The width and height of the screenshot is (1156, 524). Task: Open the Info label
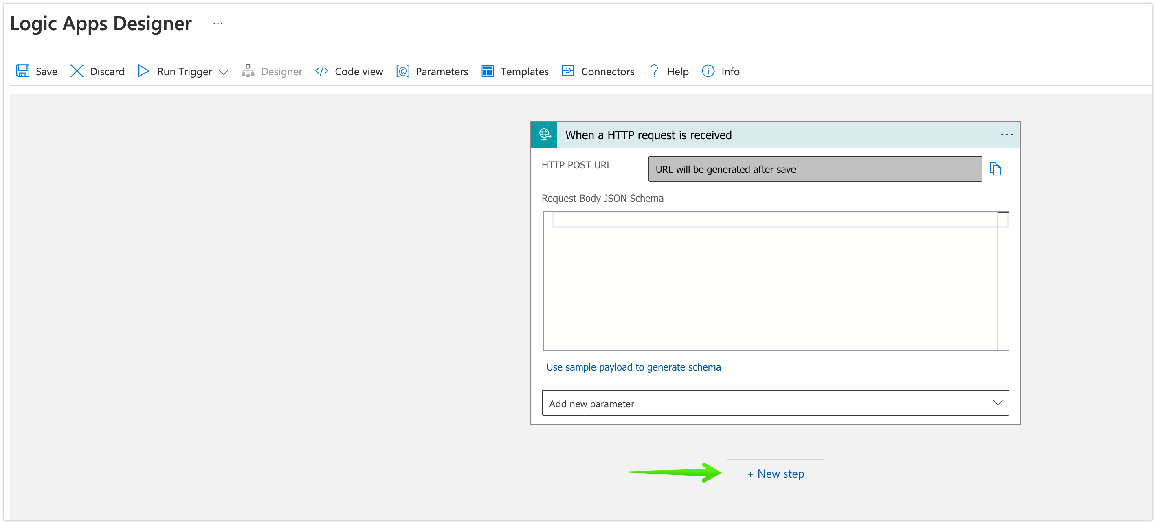(731, 71)
